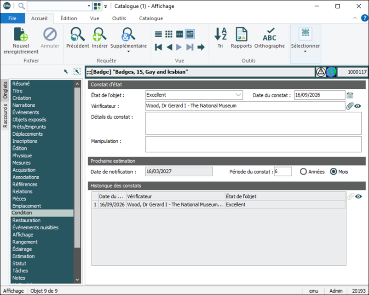369x295 pixels.
Task: Switch to contact sheet grid view
Action: (x=169, y=35)
